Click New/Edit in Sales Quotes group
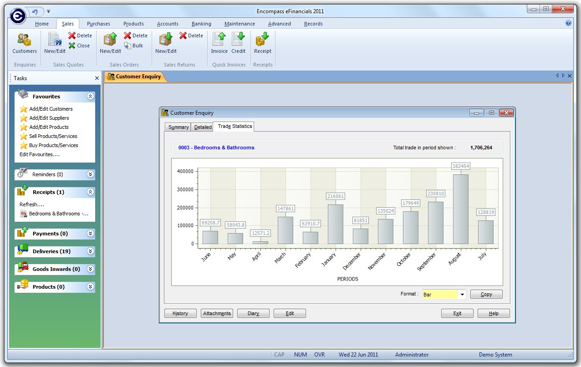Image resolution: width=581 pixels, height=367 pixels. [55, 43]
